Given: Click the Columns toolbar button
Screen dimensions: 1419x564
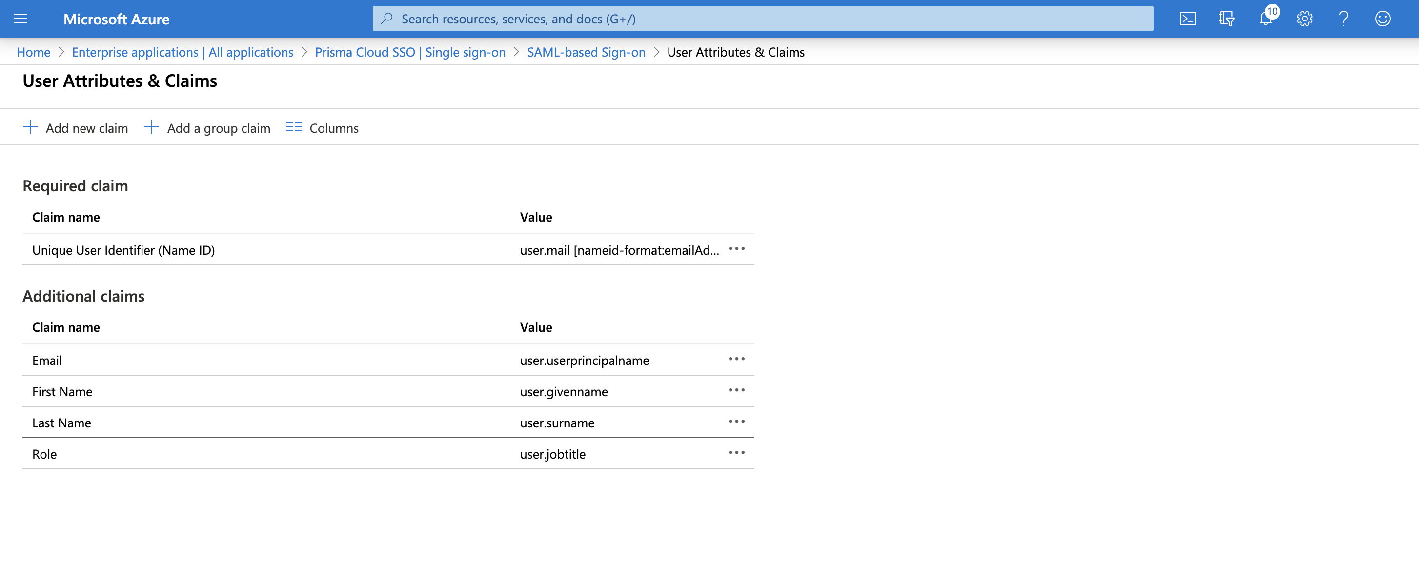Looking at the screenshot, I should tap(322, 128).
